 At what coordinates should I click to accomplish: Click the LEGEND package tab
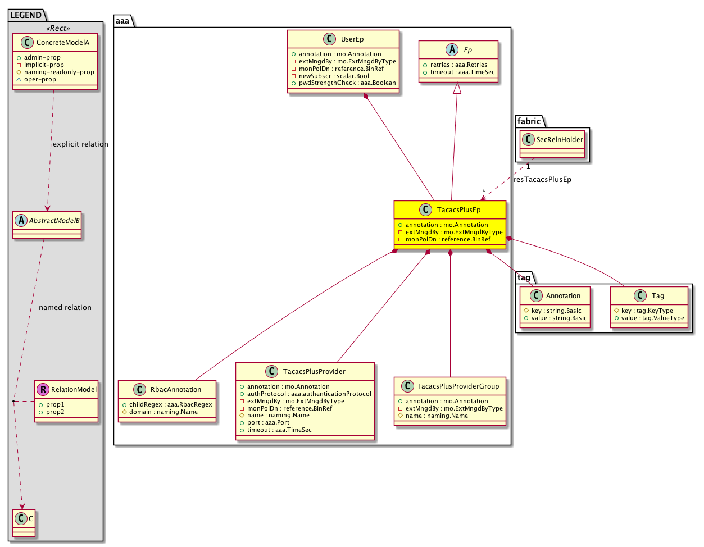pyautogui.click(x=26, y=15)
